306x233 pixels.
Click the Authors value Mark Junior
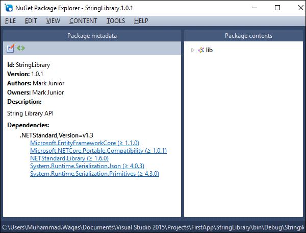[x=48, y=83]
